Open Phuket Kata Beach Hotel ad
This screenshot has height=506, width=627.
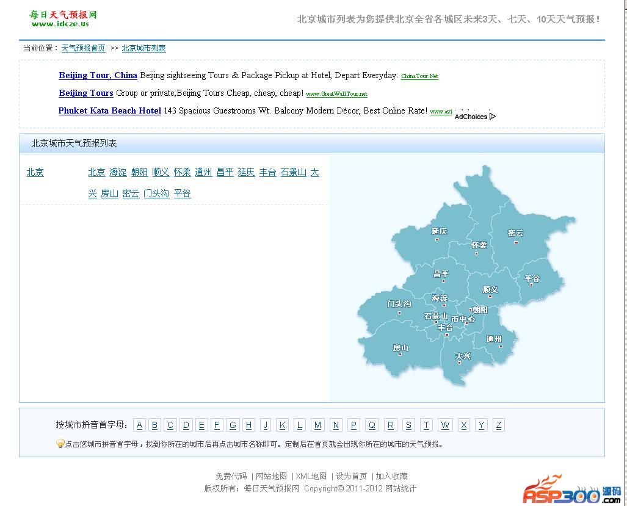click(x=109, y=111)
